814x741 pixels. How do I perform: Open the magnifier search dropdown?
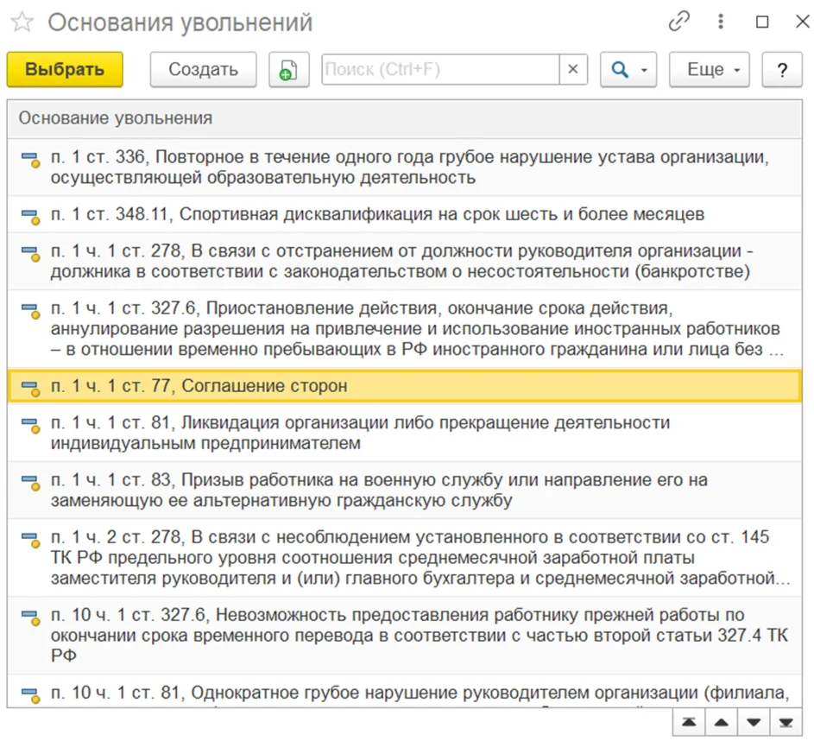[x=628, y=69]
